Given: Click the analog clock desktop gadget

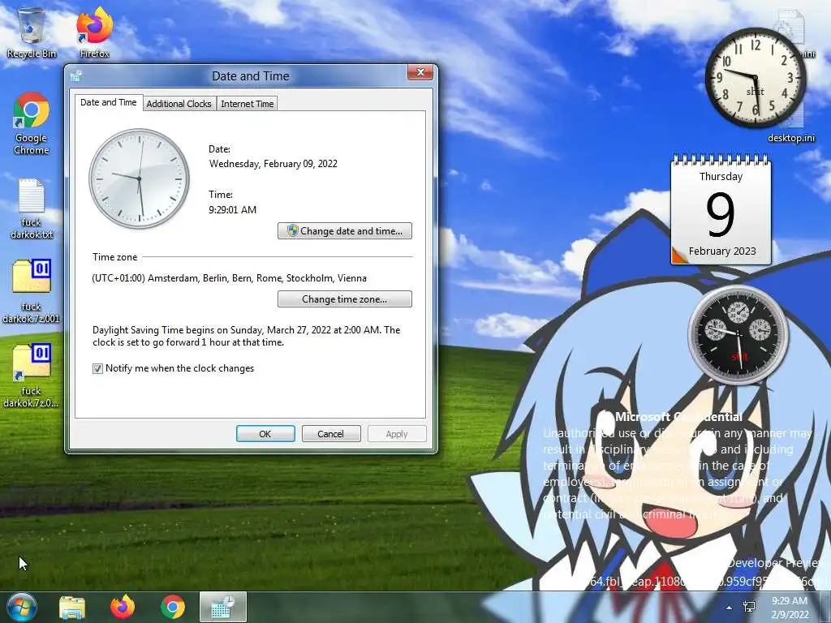Looking at the screenshot, I should pos(756,77).
